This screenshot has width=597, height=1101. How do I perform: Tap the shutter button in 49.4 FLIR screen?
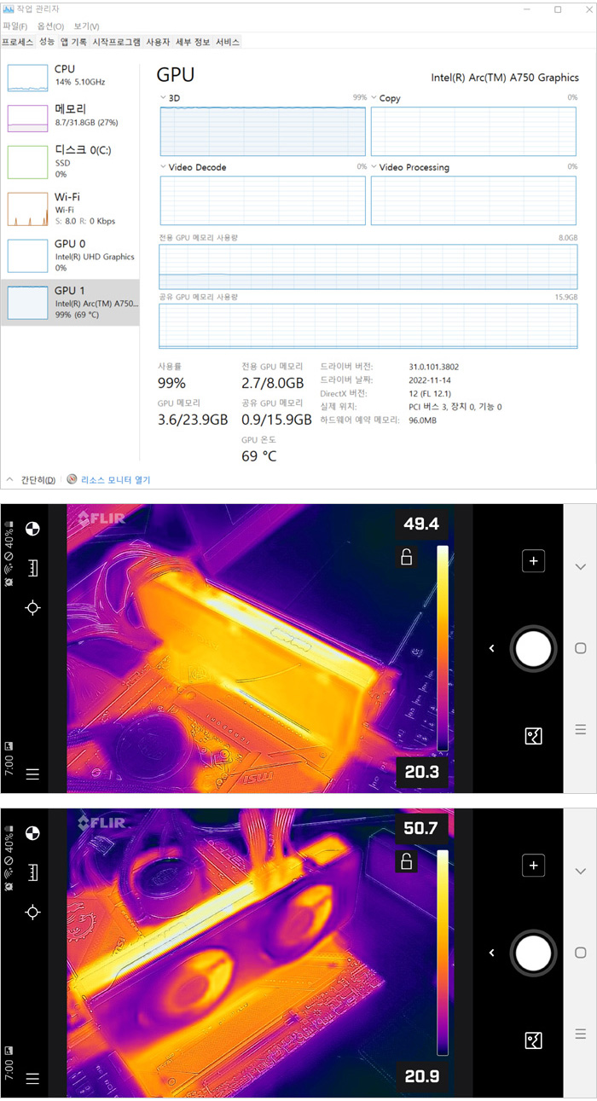click(x=533, y=649)
